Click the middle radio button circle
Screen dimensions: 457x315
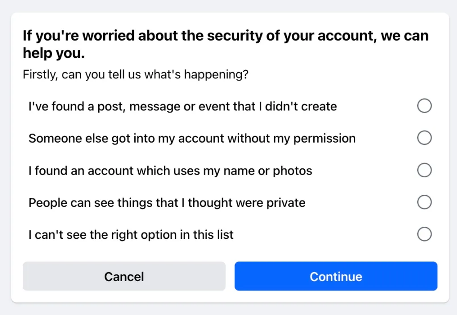tap(424, 170)
